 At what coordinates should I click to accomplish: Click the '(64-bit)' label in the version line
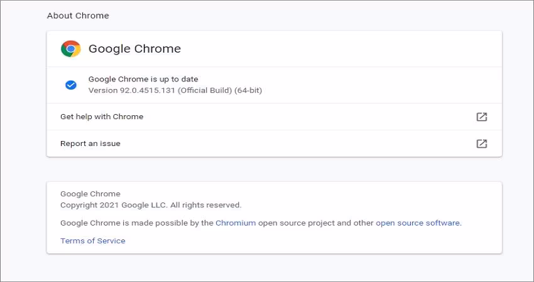tap(248, 90)
